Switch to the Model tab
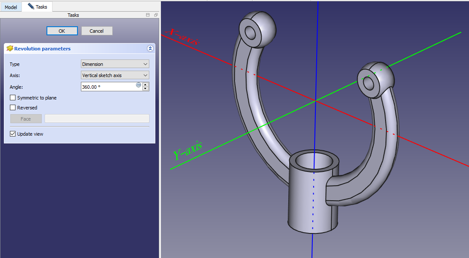 point(11,7)
